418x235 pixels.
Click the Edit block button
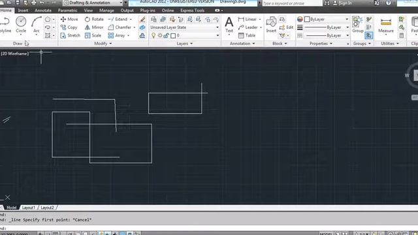coord(286,27)
